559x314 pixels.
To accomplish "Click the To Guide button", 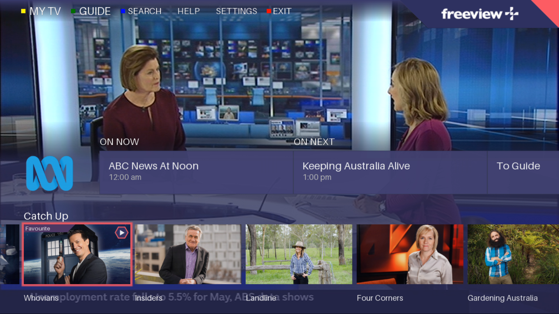I will 518,166.
